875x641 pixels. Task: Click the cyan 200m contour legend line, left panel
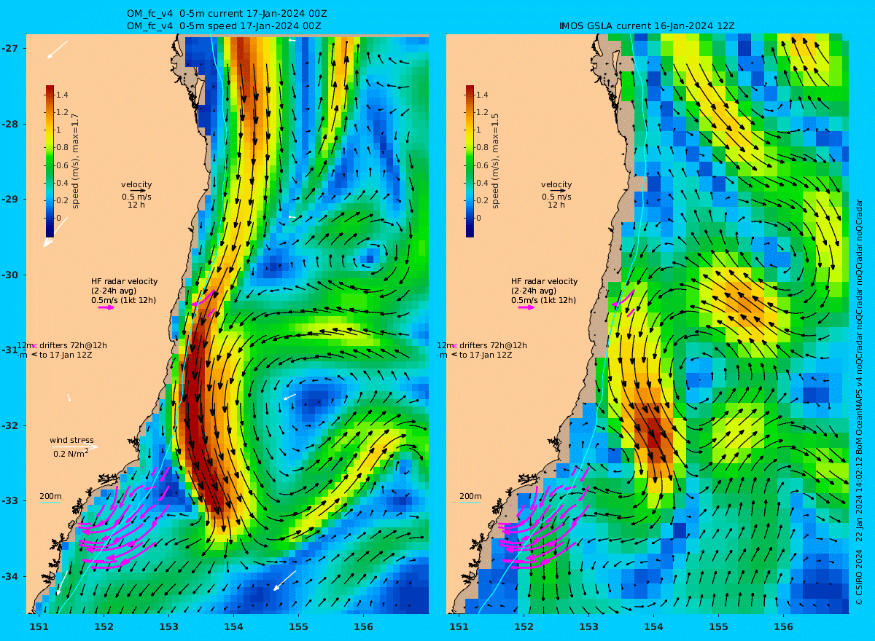[50, 503]
